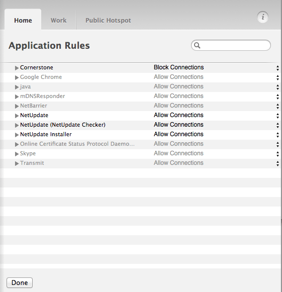Select the NetUpdate application name
Screen dimensions: 282x292
(34, 115)
